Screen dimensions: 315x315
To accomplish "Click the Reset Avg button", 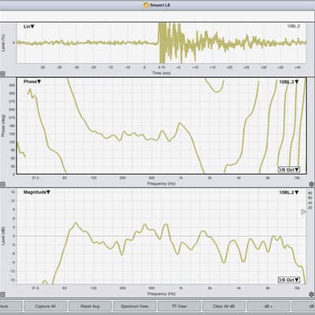I will (x=90, y=306).
